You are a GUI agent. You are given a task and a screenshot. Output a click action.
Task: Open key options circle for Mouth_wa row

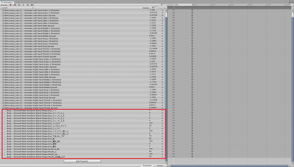tap(162, 154)
